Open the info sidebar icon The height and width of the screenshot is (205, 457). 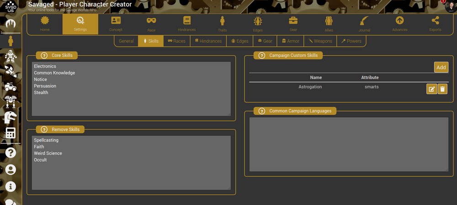click(11, 187)
